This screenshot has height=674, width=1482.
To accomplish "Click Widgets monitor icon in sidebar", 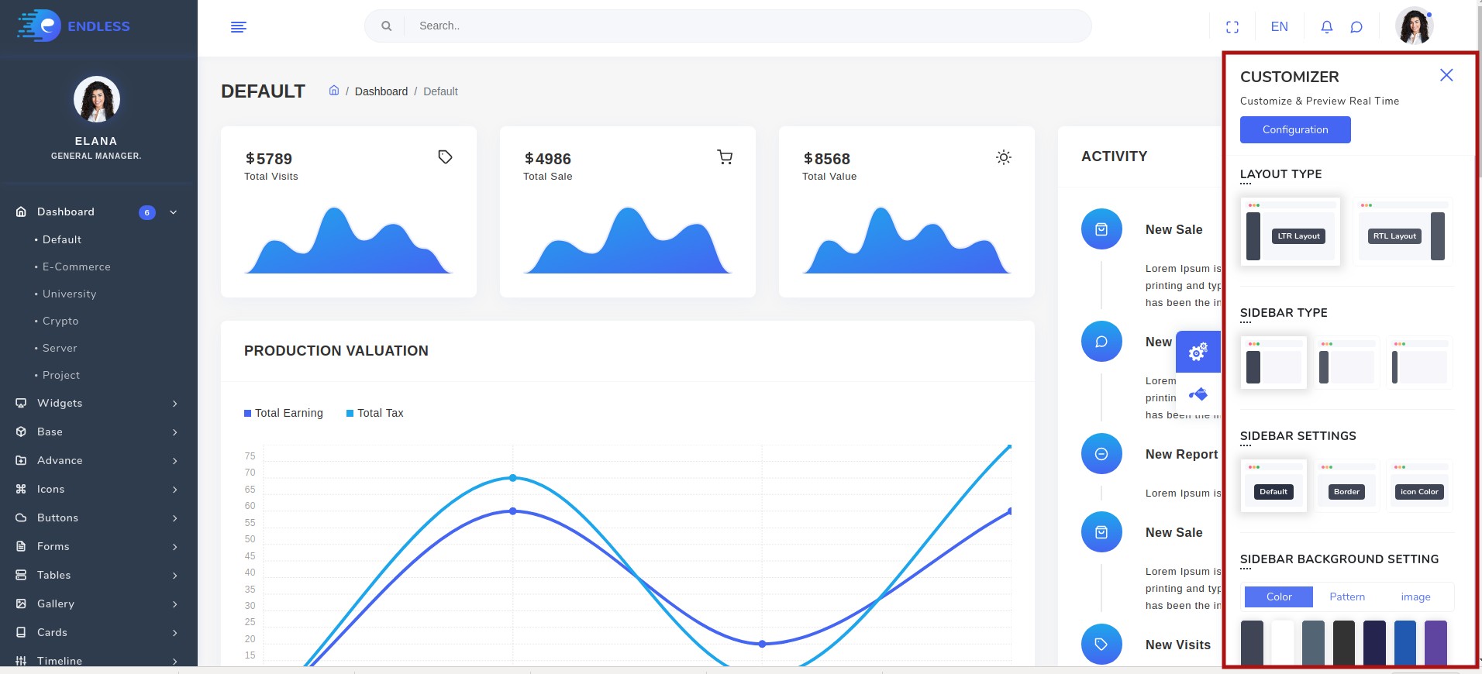I will point(21,403).
